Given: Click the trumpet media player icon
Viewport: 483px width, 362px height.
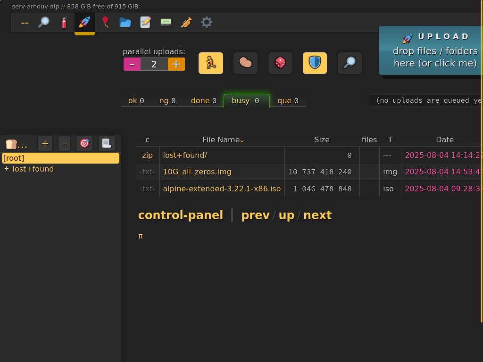Looking at the screenshot, I should tap(186, 22).
